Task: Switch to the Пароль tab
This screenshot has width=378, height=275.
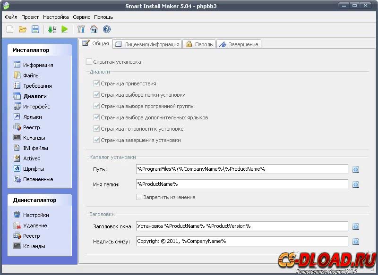Action: 199,44
